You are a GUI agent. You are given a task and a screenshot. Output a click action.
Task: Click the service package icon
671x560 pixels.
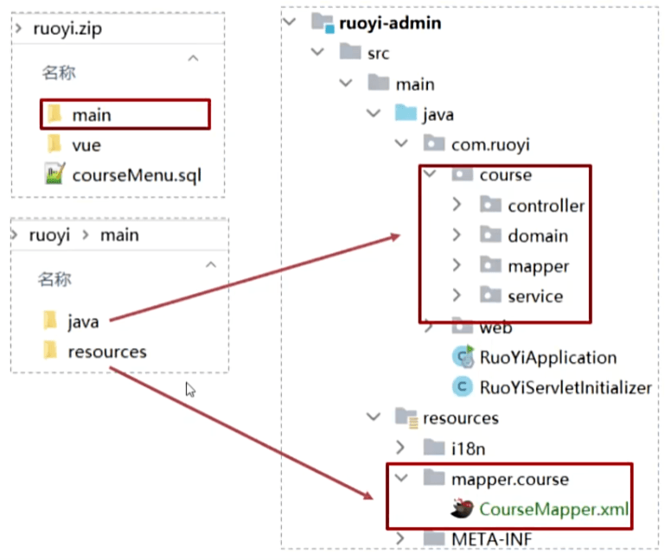pos(490,296)
